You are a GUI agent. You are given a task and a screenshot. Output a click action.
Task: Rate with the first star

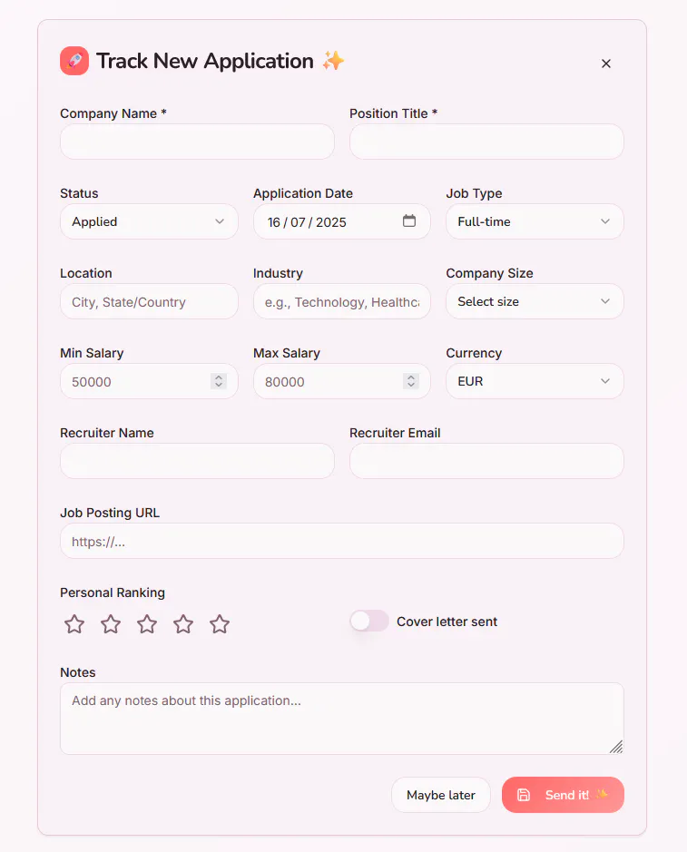tap(74, 623)
